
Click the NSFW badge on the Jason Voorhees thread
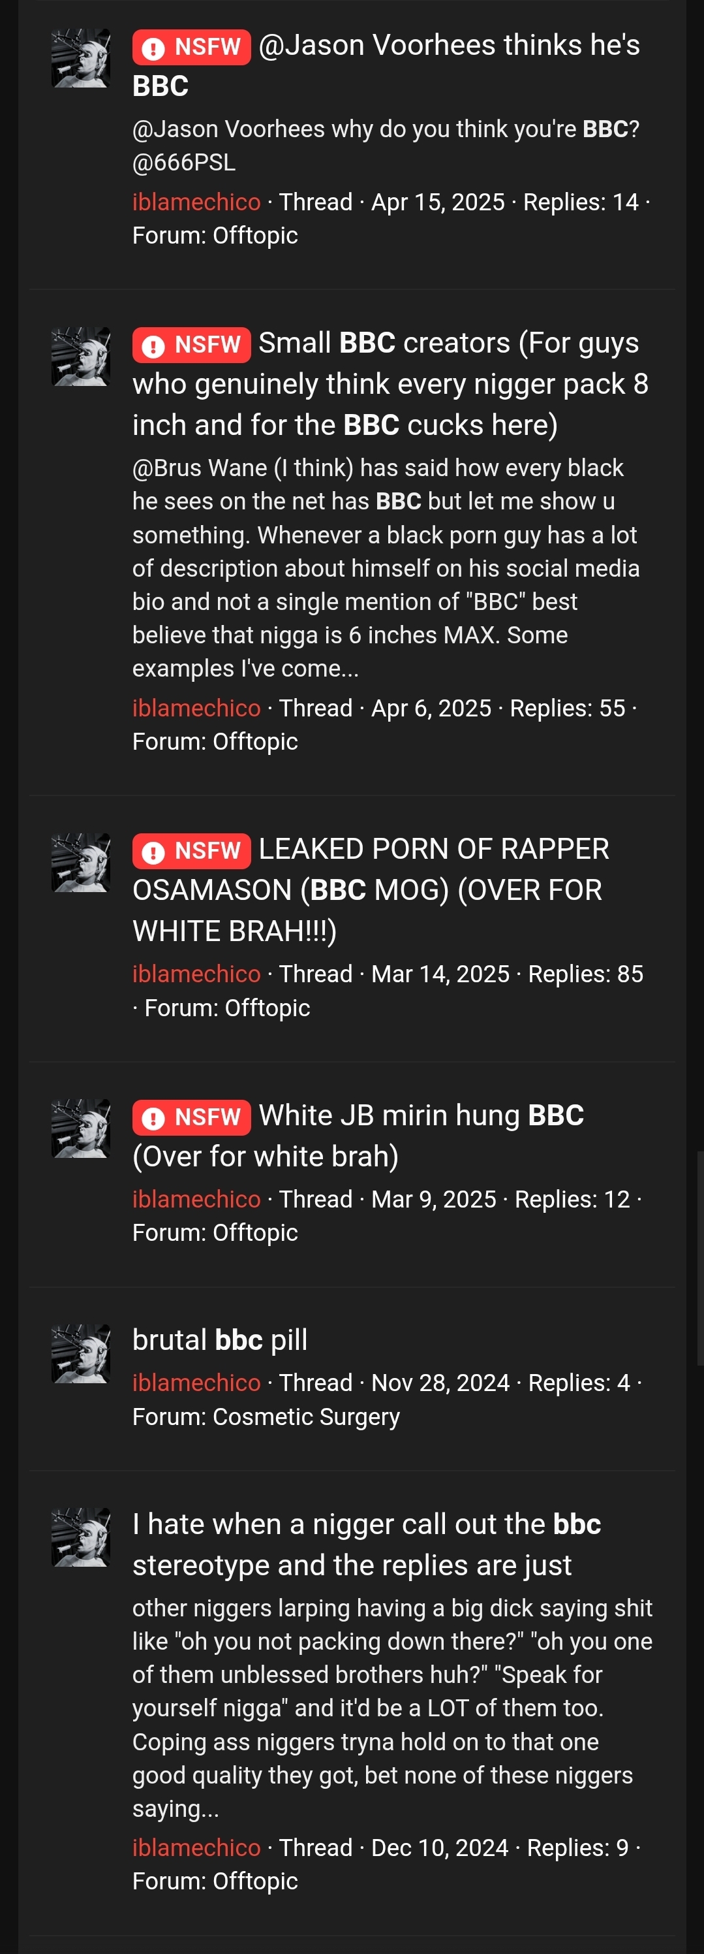coord(192,47)
